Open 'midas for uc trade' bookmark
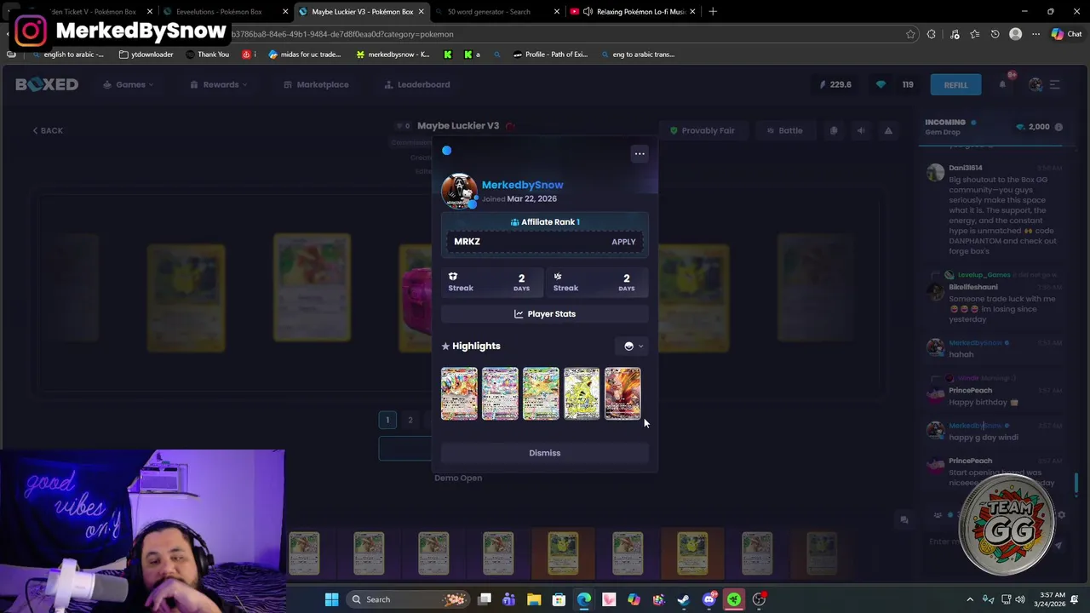 304,54
